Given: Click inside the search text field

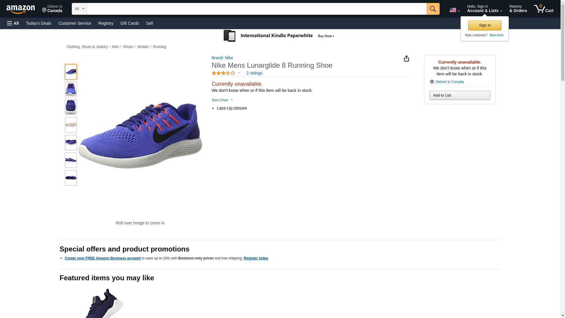Looking at the screenshot, I should (x=256, y=9).
